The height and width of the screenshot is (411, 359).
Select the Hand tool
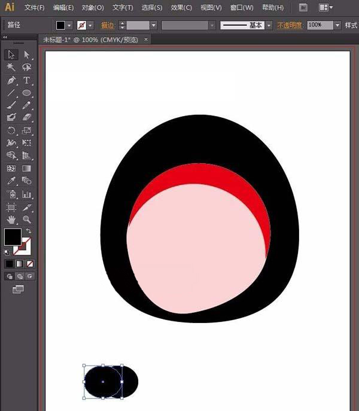coord(11,220)
